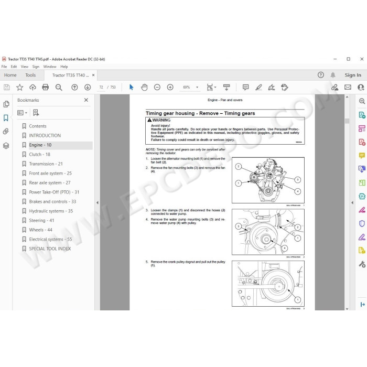Star the file with bookmark star icon
Viewport: 367px width, 367px height.
click(x=20, y=88)
